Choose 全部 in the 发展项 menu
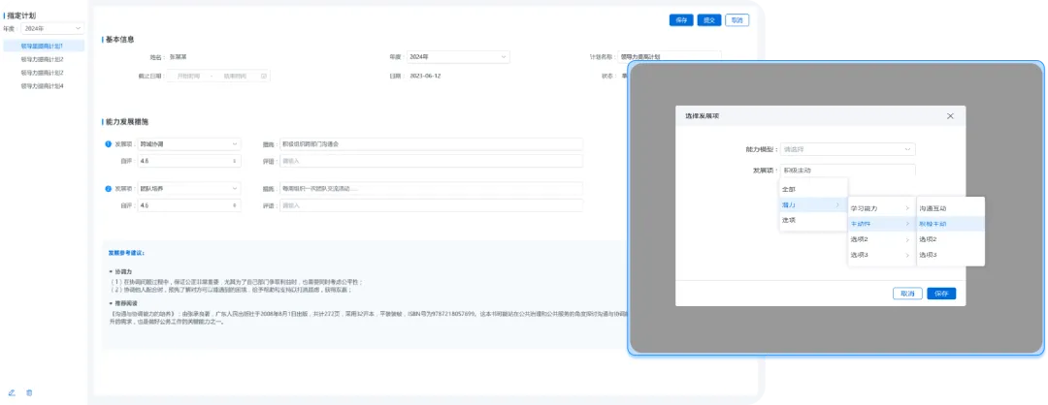Image resolution: width=1048 pixels, height=405 pixels. [x=790, y=189]
